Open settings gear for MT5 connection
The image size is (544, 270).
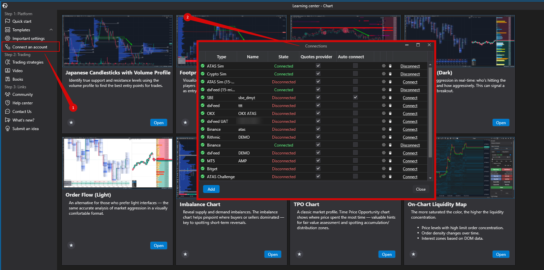pos(384,161)
